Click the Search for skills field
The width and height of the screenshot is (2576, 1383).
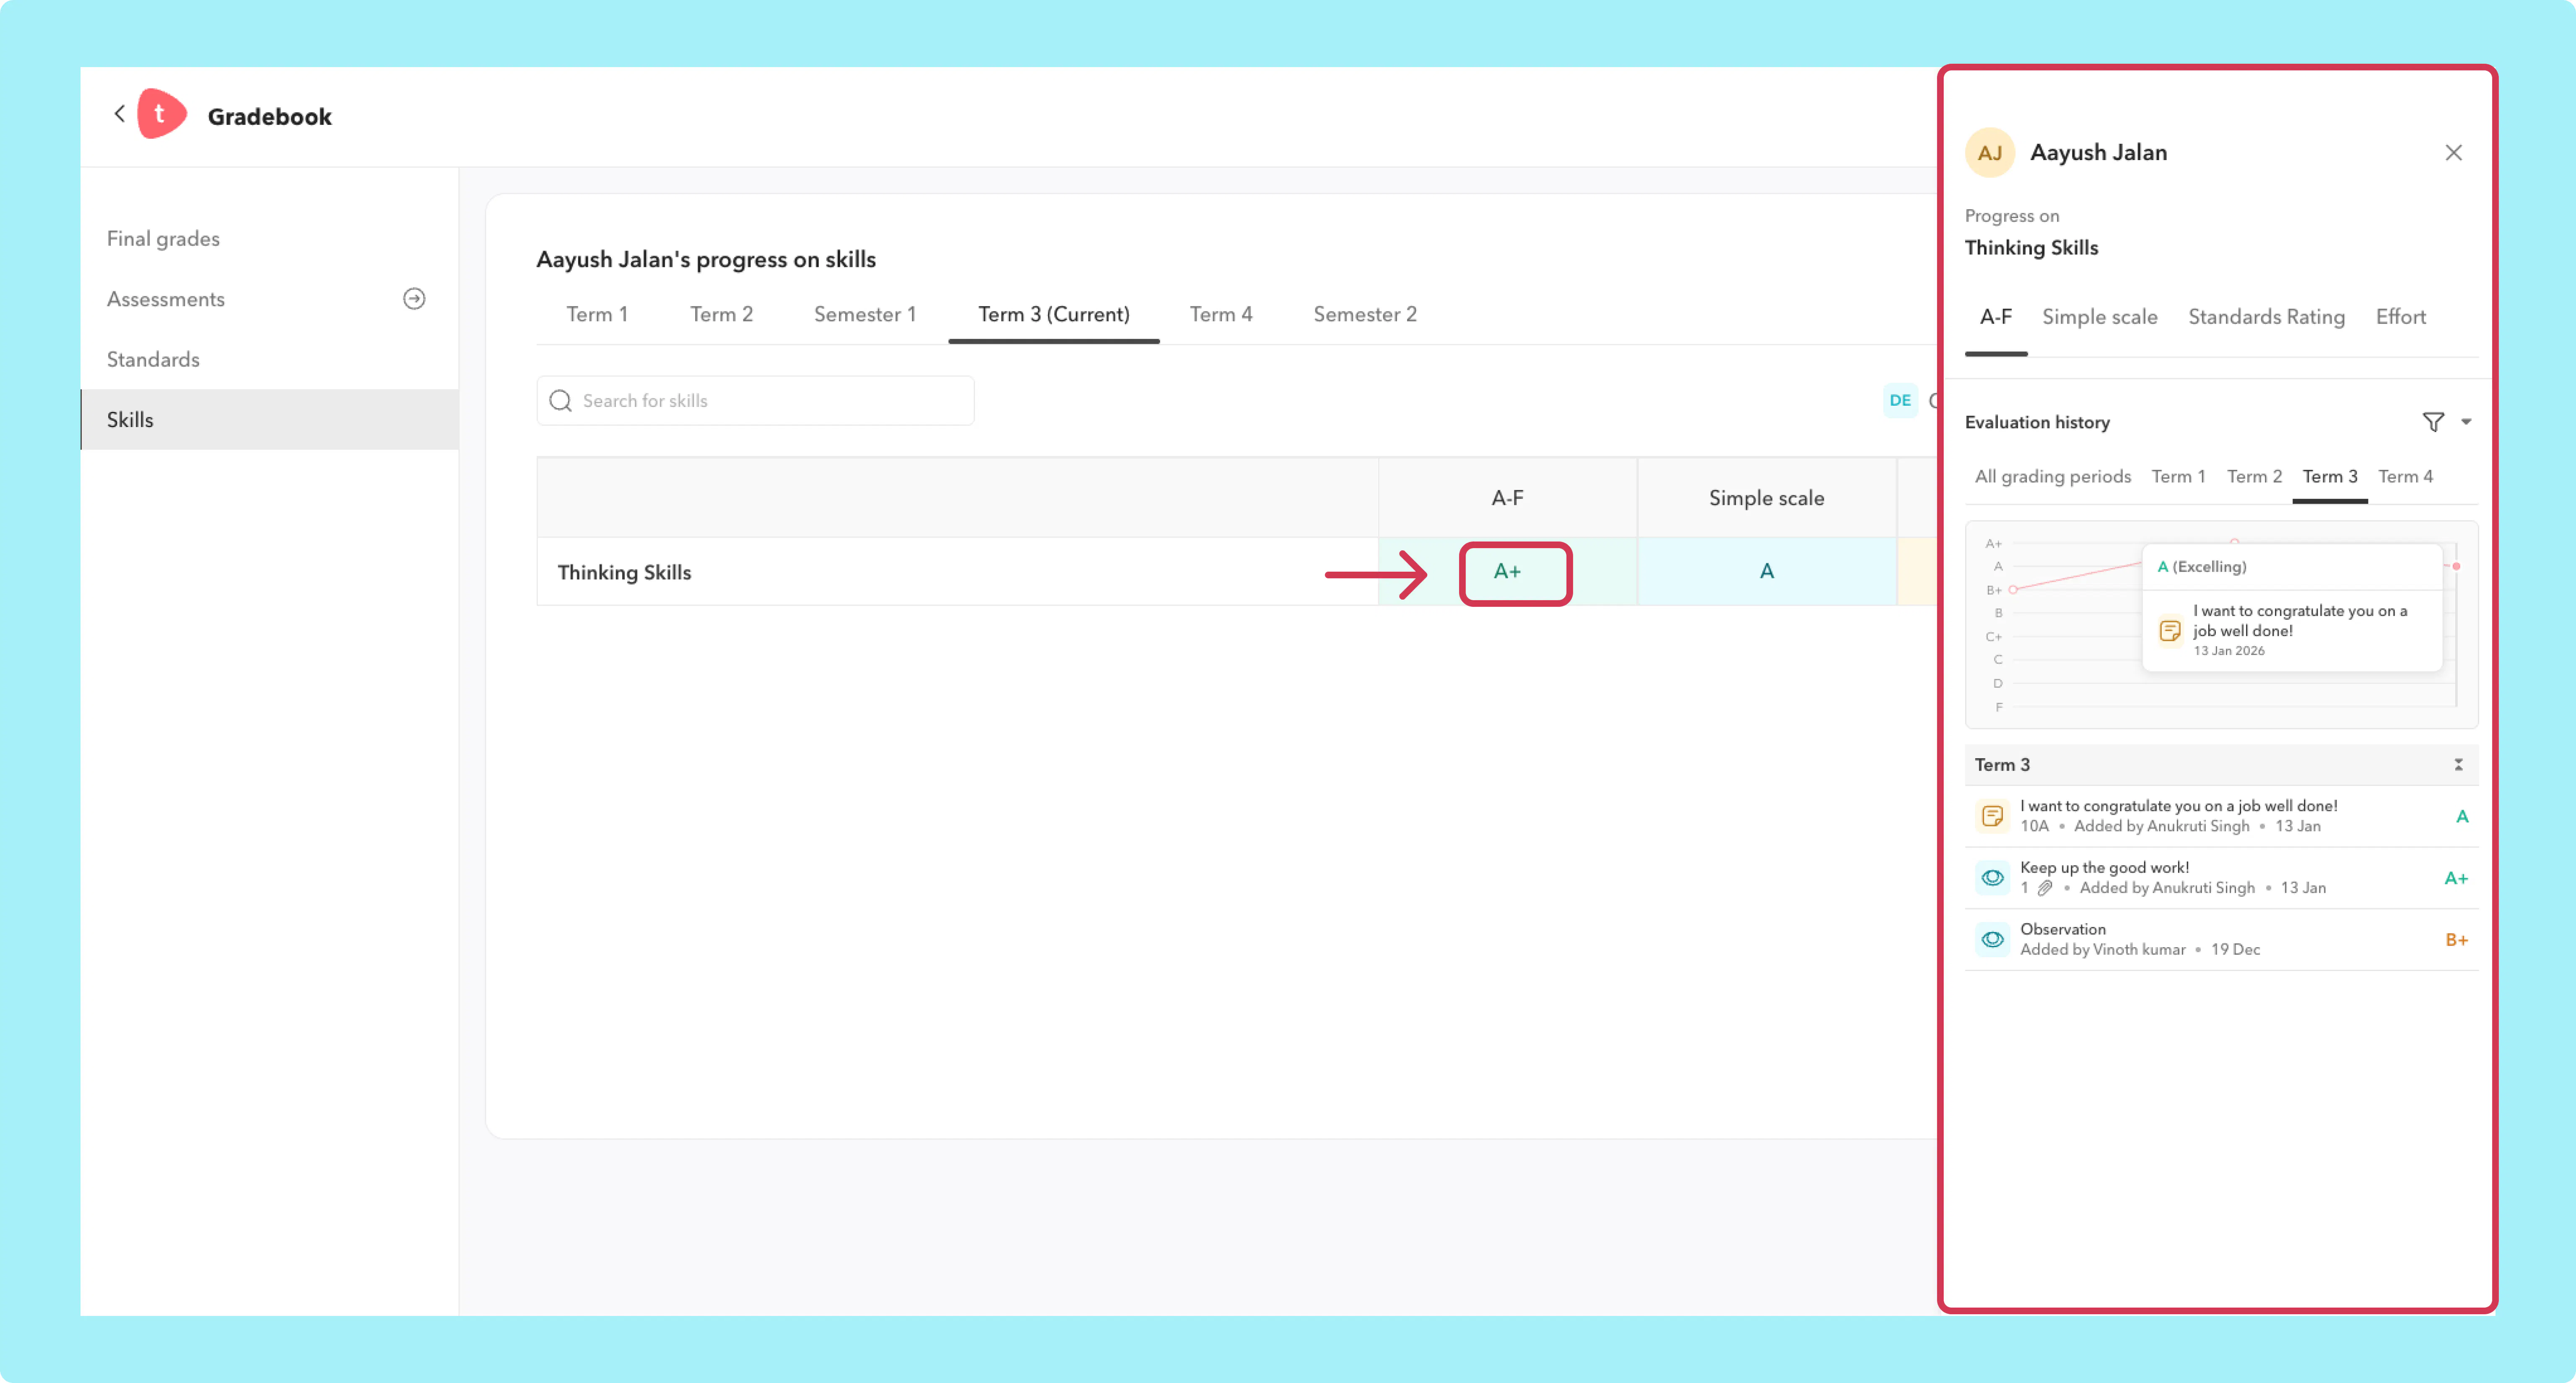(x=756, y=401)
